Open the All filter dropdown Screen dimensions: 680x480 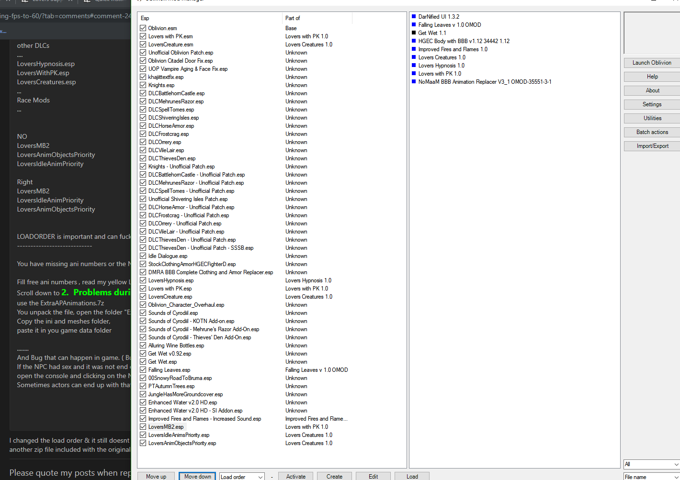pyautogui.click(x=652, y=464)
